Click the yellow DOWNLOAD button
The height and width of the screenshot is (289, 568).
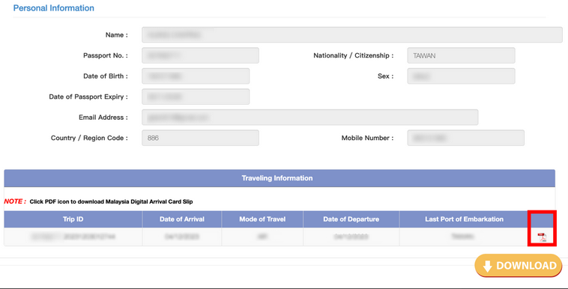519,266
